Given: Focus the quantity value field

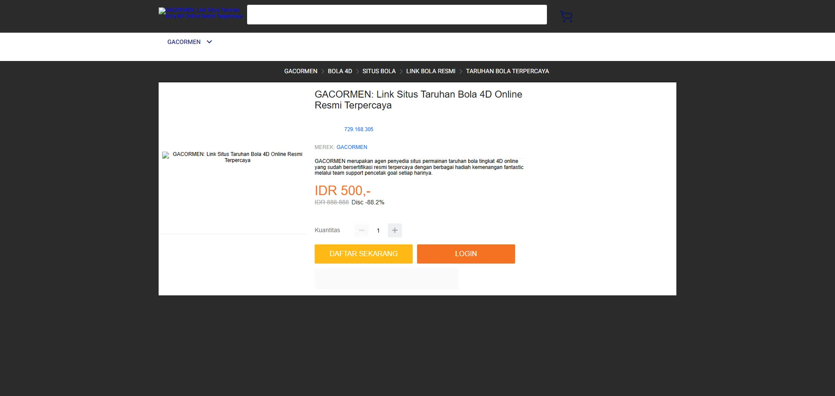Looking at the screenshot, I should pos(378,230).
